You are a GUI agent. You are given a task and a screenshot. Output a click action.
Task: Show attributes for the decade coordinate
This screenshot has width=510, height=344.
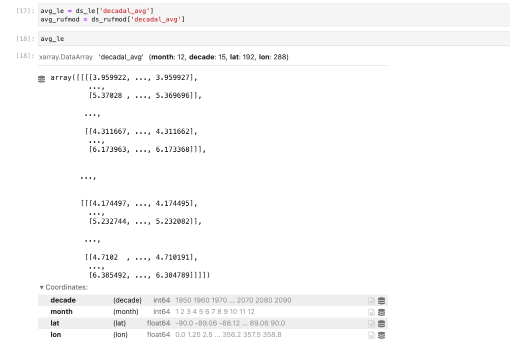click(x=371, y=301)
